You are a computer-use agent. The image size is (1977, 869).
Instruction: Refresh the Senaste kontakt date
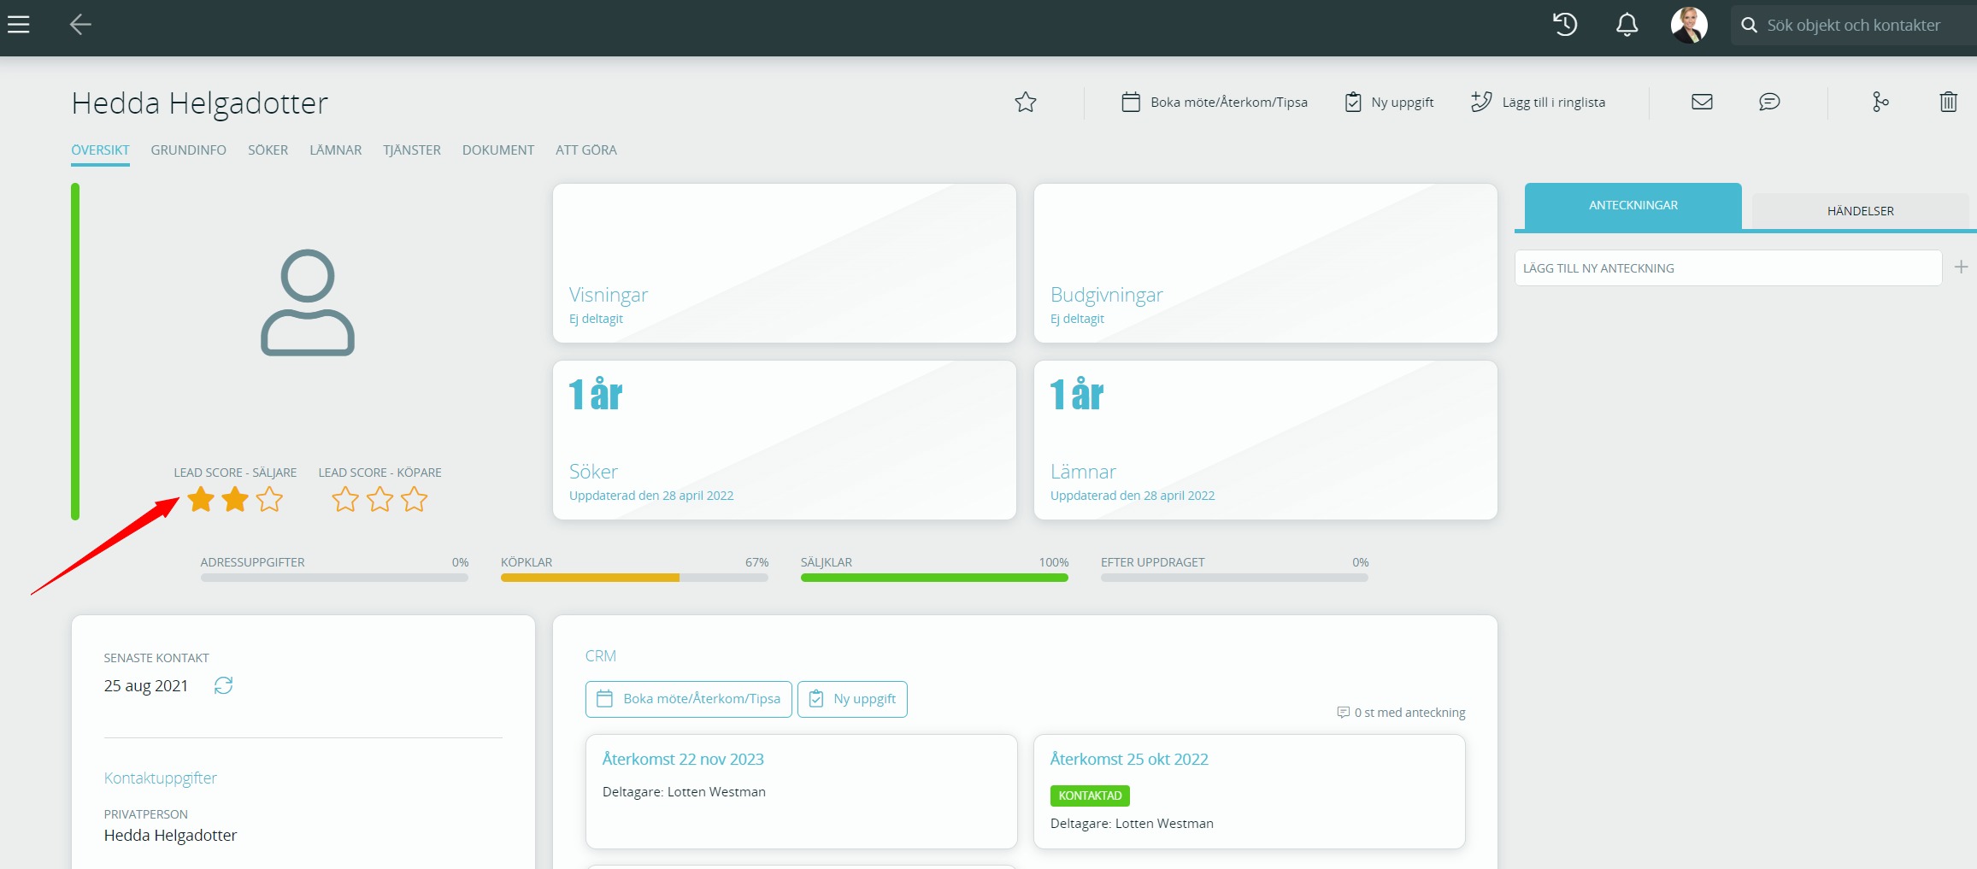(x=223, y=686)
